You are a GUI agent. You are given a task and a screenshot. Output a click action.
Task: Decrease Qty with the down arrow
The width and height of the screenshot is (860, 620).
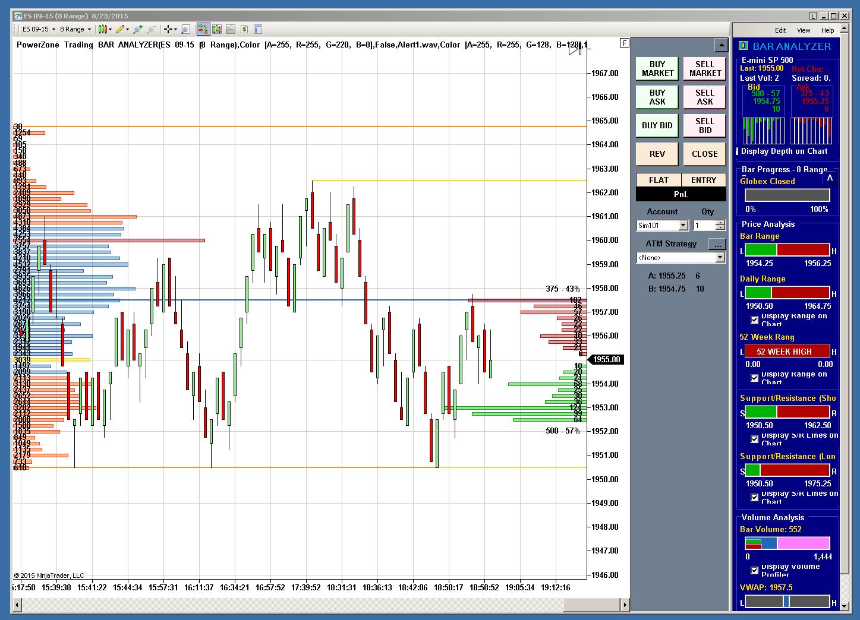(x=720, y=228)
